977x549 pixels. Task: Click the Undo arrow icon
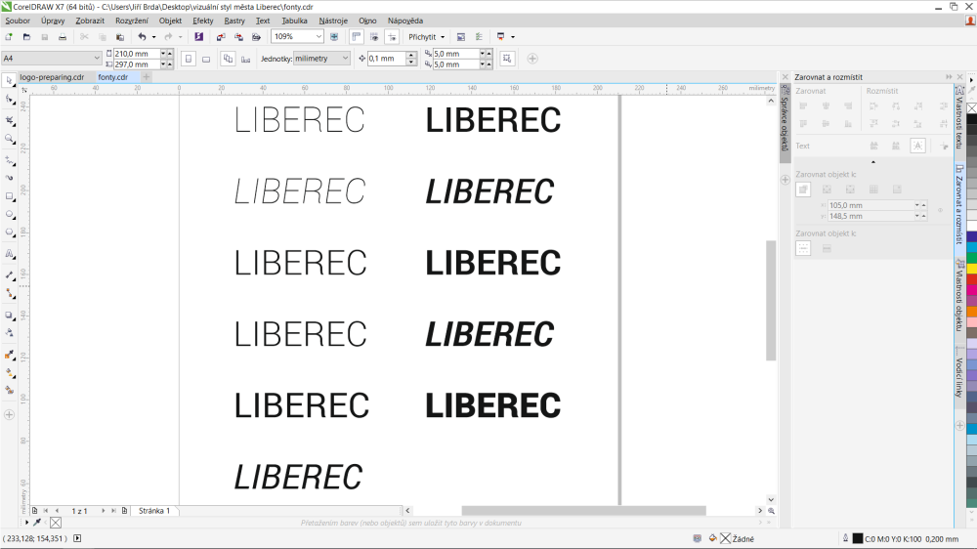(x=142, y=37)
